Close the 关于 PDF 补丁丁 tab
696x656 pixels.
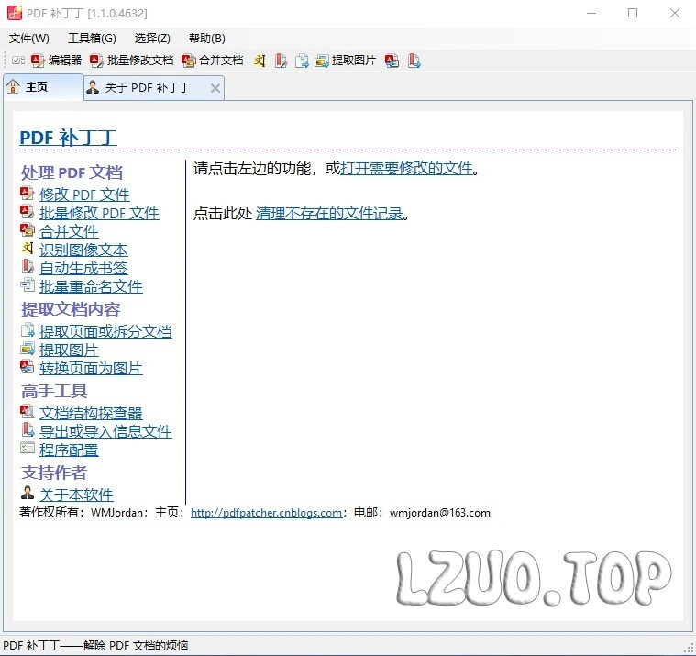click(x=215, y=88)
